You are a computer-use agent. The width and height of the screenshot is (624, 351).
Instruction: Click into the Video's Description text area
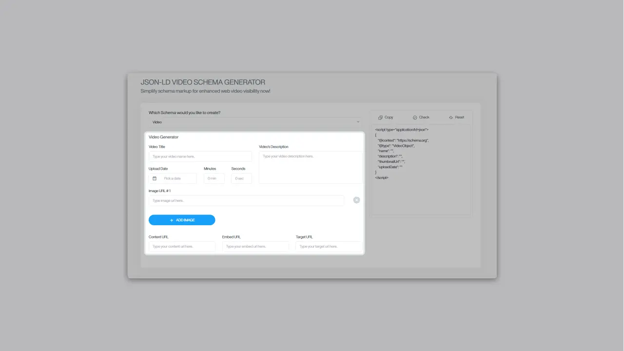coord(310,167)
